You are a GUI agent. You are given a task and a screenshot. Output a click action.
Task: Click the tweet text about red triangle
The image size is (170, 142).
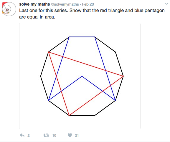point(92,14)
